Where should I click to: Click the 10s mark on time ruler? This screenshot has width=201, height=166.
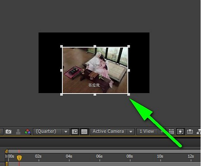pyautogui.click(x=160, y=156)
